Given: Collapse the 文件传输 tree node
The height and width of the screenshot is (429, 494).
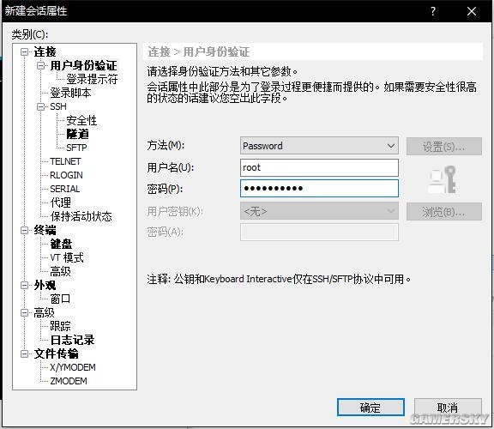Looking at the screenshot, I should [x=24, y=354].
